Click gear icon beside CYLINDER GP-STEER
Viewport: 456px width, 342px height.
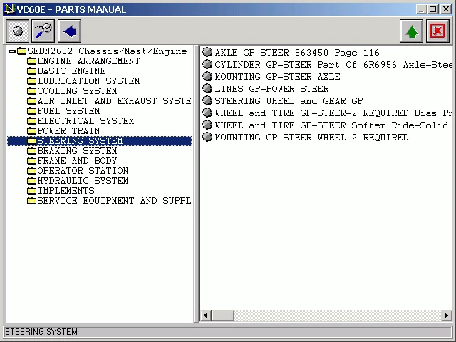(x=207, y=64)
